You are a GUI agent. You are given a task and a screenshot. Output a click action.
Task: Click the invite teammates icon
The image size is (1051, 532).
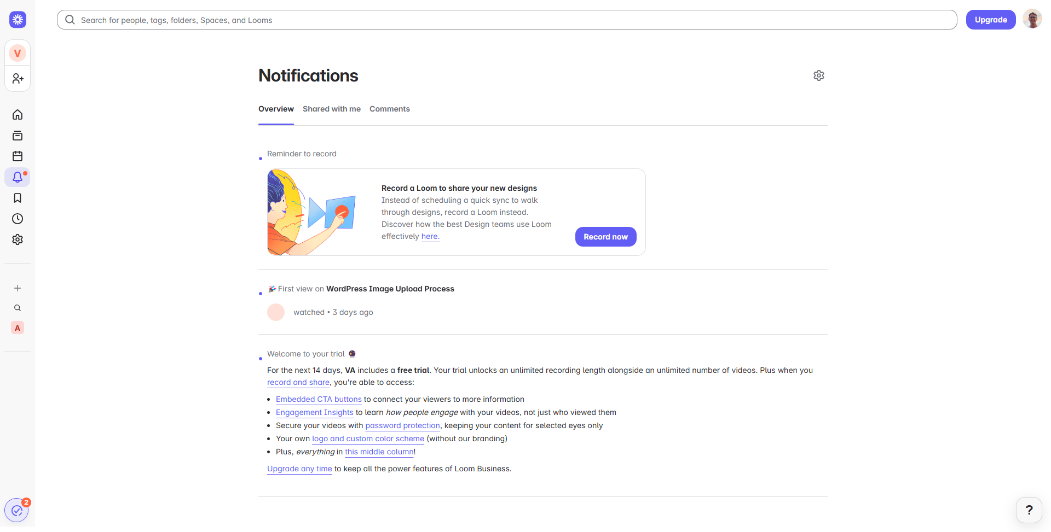[18, 79]
